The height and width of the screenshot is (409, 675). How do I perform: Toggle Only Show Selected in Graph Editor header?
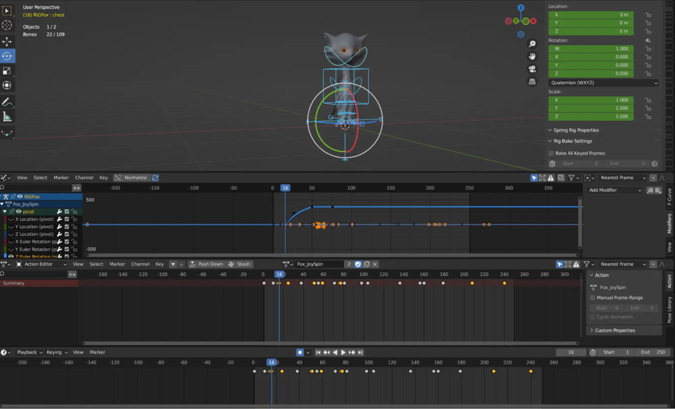coord(534,178)
